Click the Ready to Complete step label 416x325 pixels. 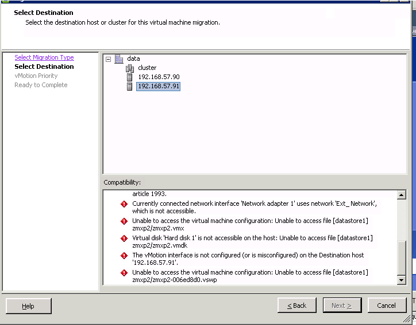41,85
